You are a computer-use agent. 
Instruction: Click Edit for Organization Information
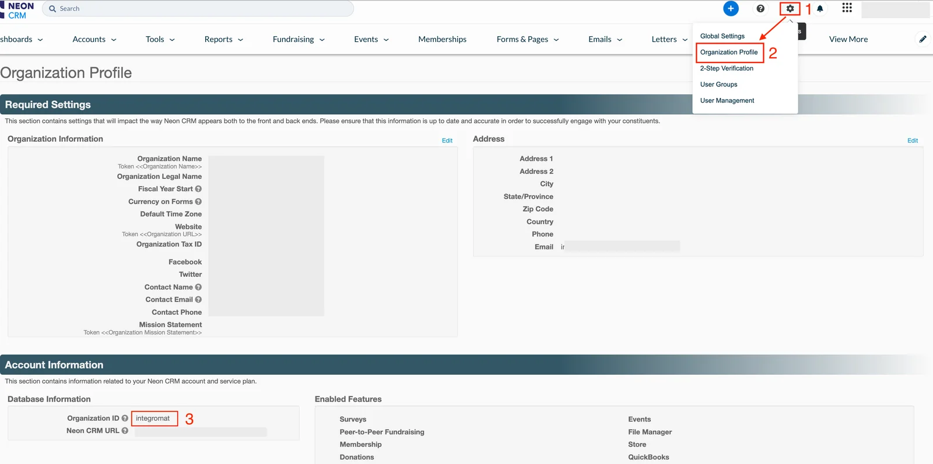click(447, 140)
